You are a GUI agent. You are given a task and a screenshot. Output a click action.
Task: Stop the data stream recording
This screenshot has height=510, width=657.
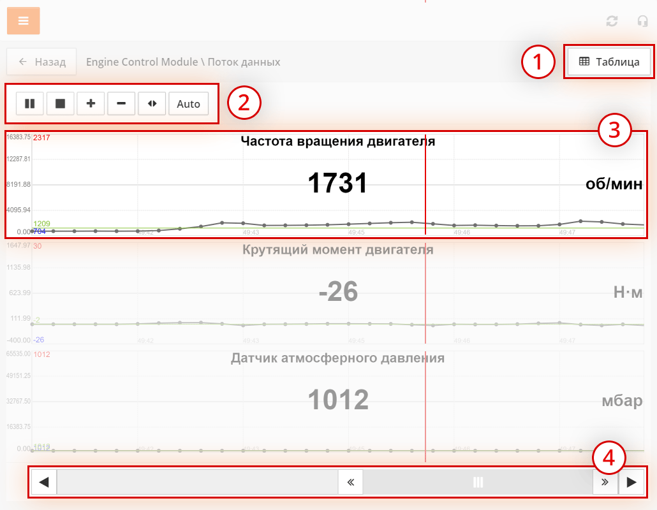61,103
